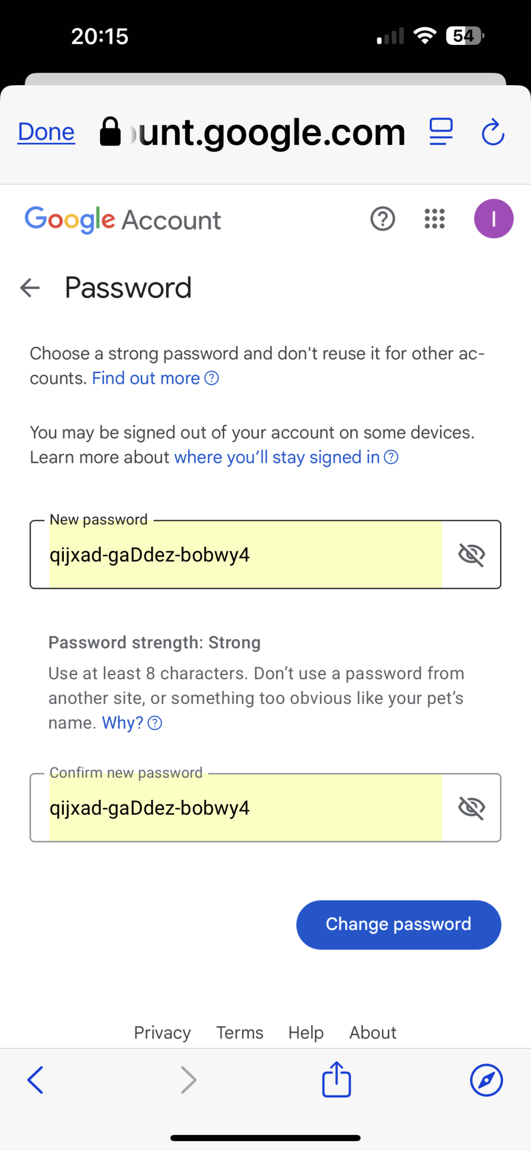Go back with the Password arrow

pyautogui.click(x=30, y=288)
